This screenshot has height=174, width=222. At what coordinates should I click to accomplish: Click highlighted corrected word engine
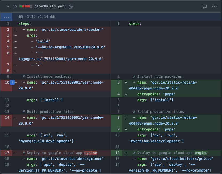click(201, 153)
